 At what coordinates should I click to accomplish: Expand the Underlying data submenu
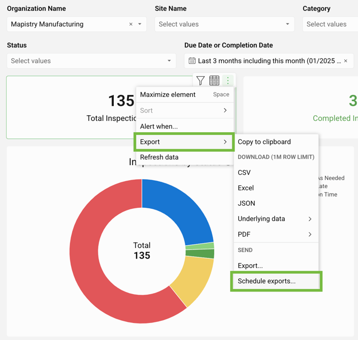pyautogui.click(x=276, y=219)
